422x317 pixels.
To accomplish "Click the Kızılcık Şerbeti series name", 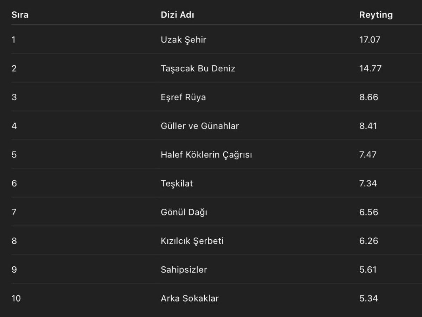I will [192, 241].
